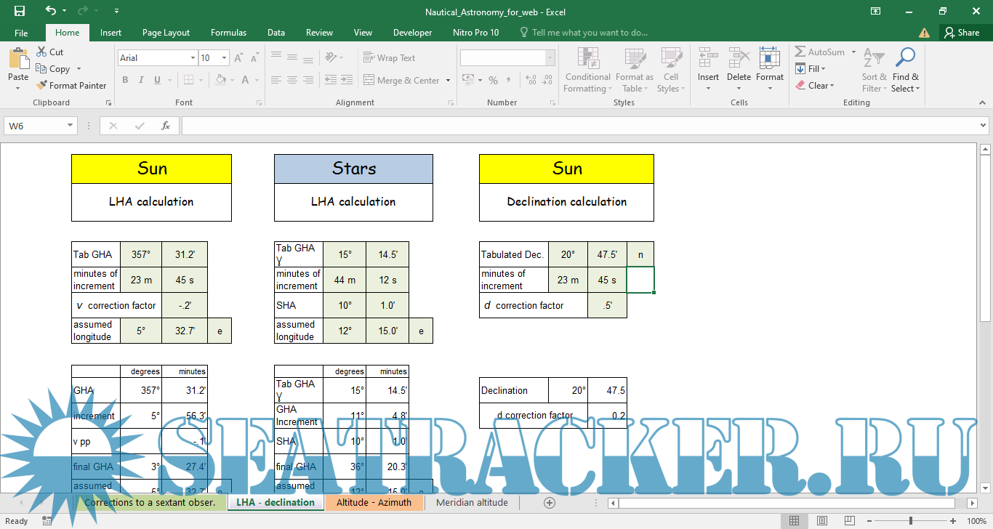Expand the Name Box dropdown arrow

coord(71,126)
